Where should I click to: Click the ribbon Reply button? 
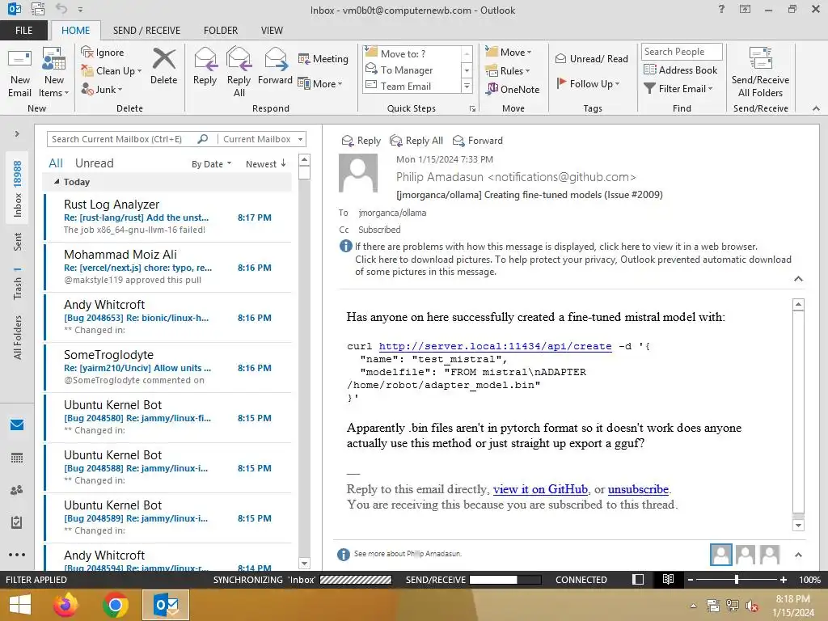[x=205, y=67]
